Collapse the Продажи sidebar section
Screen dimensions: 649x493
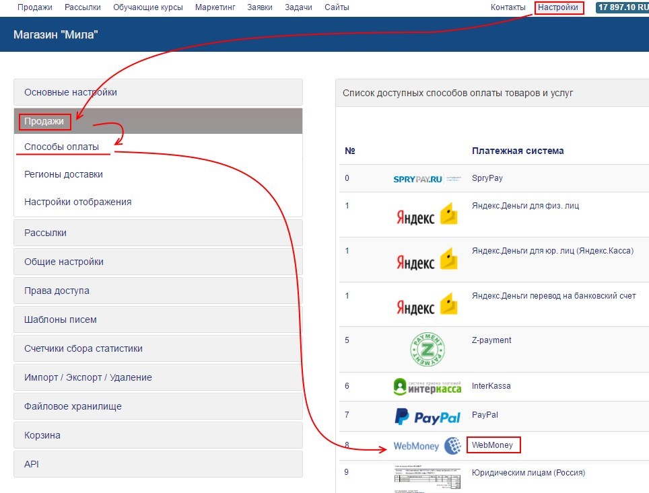[x=158, y=121]
